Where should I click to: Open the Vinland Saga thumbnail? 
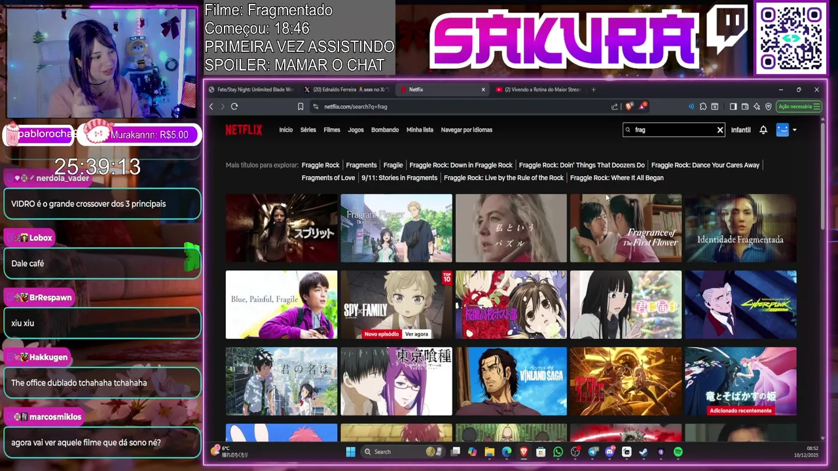(511, 381)
